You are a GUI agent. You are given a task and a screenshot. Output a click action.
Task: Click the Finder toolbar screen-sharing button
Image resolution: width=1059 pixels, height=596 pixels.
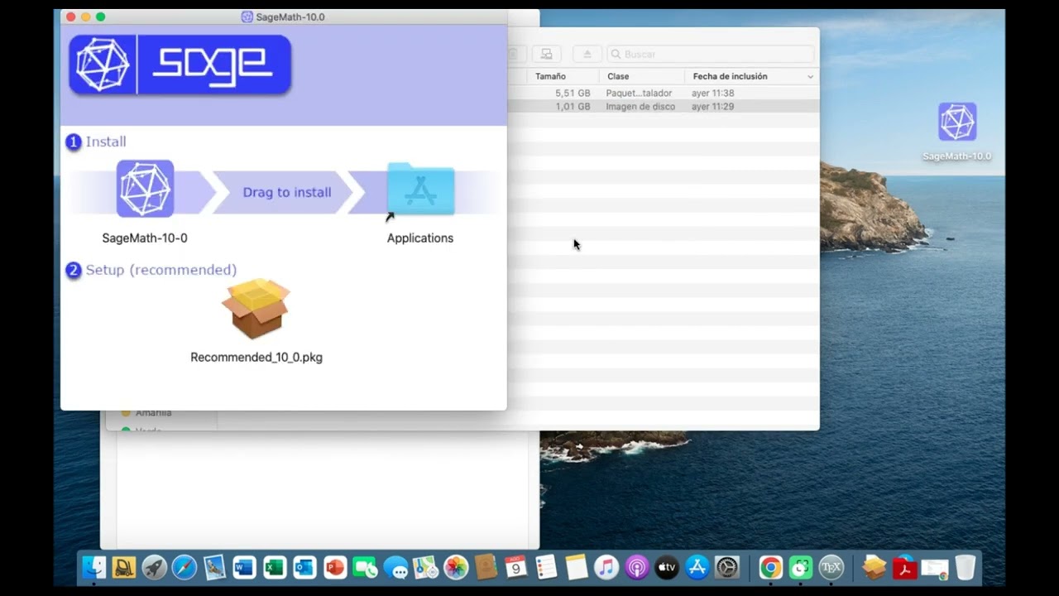click(546, 54)
